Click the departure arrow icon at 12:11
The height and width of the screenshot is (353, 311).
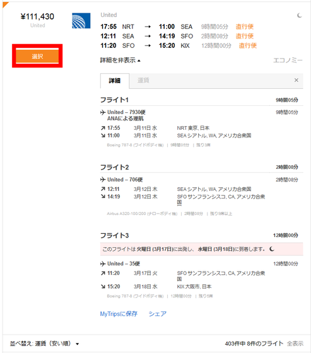coord(103,189)
